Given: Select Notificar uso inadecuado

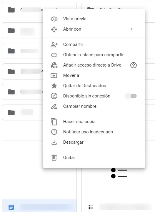Looking at the screenshot, I should (94, 132).
